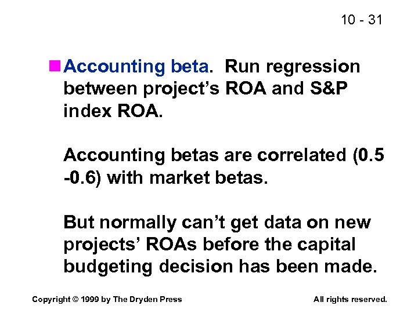Select the blue 'Accounting beta' heading text

point(136,67)
